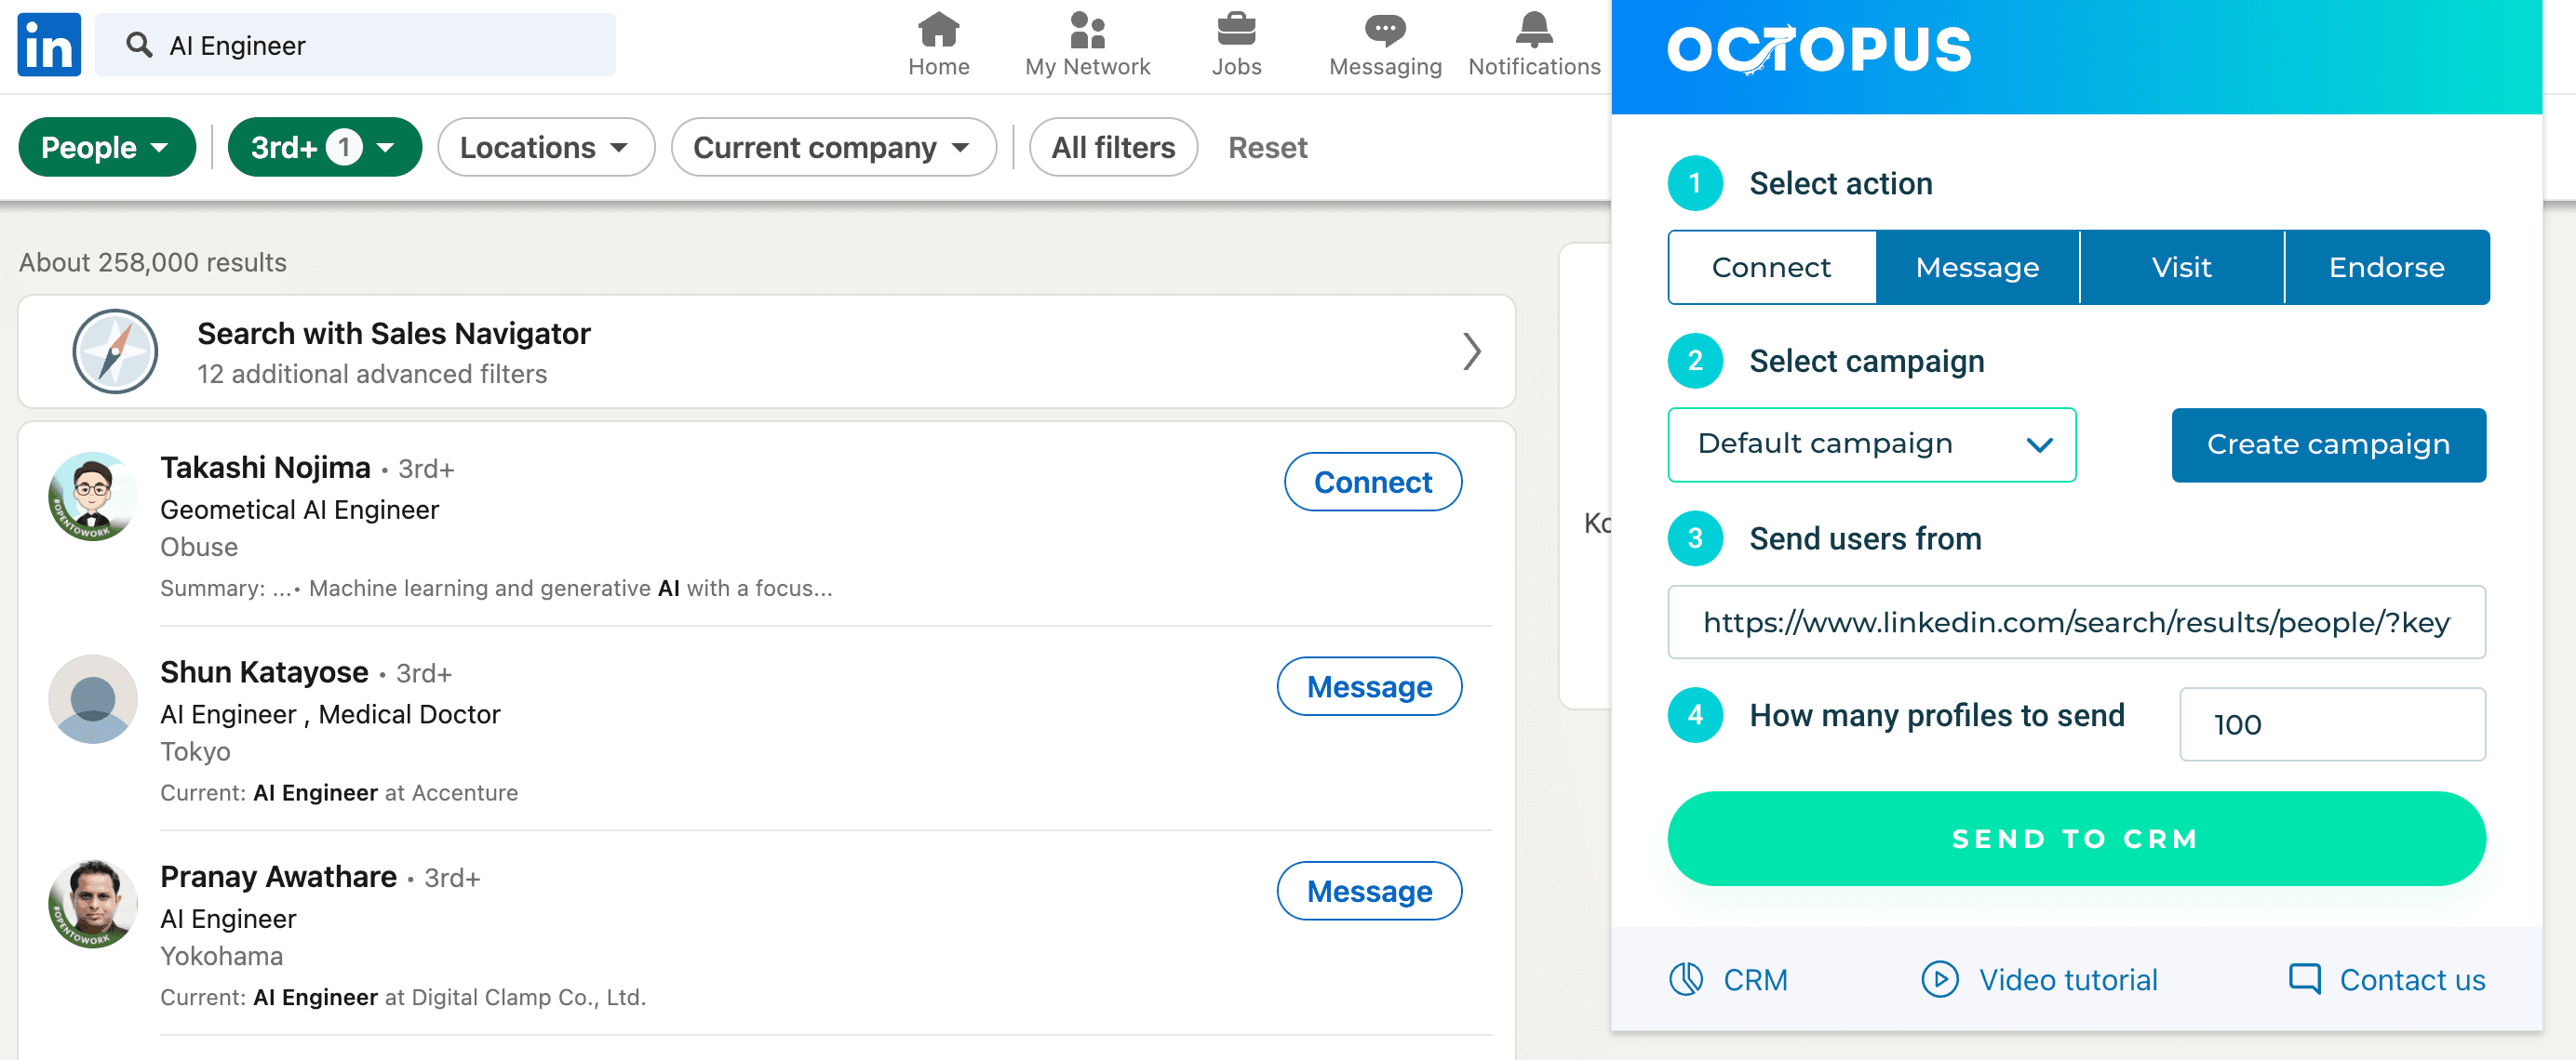Screen dimensions: 2576x1060
Task: Expand the Locations filter dropdown
Action: 545,148
